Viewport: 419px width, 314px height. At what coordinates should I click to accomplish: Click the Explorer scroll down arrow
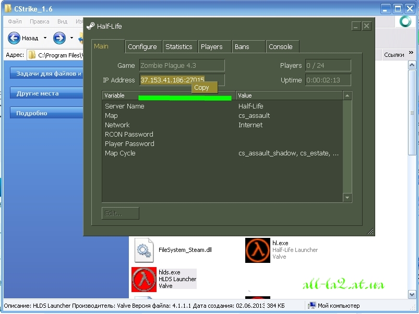(412, 295)
